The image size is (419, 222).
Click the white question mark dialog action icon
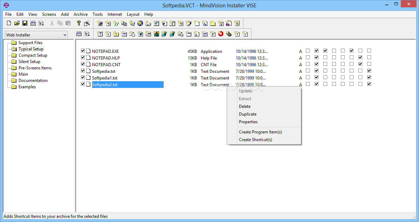100,34
